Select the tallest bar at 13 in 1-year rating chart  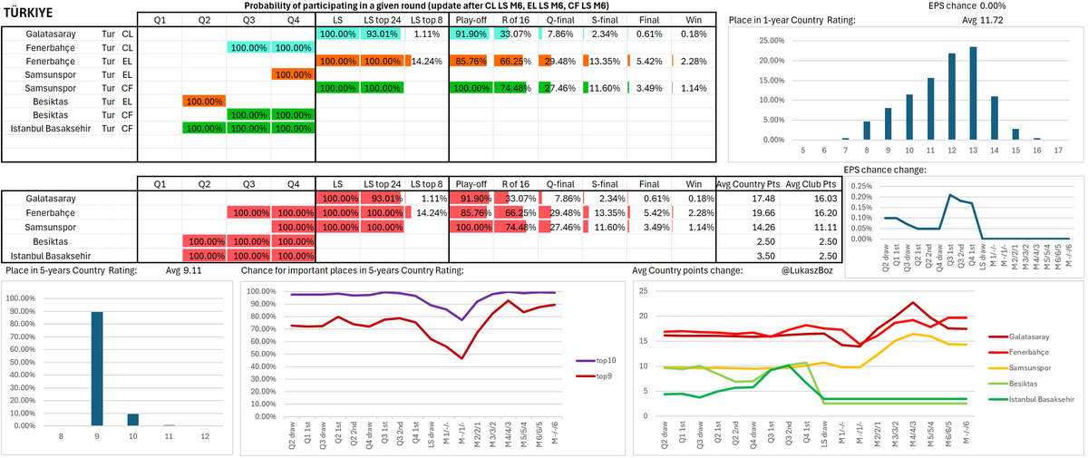pyautogui.click(x=972, y=93)
